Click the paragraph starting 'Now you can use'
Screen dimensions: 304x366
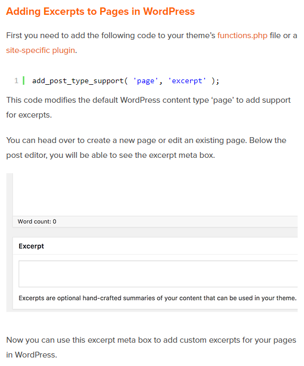pyautogui.click(x=151, y=347)
